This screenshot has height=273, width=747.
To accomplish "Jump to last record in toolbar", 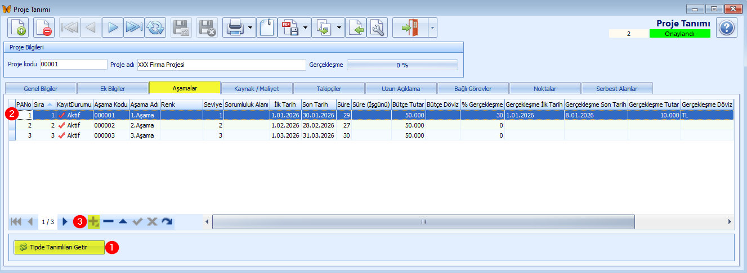I will 133,28.
